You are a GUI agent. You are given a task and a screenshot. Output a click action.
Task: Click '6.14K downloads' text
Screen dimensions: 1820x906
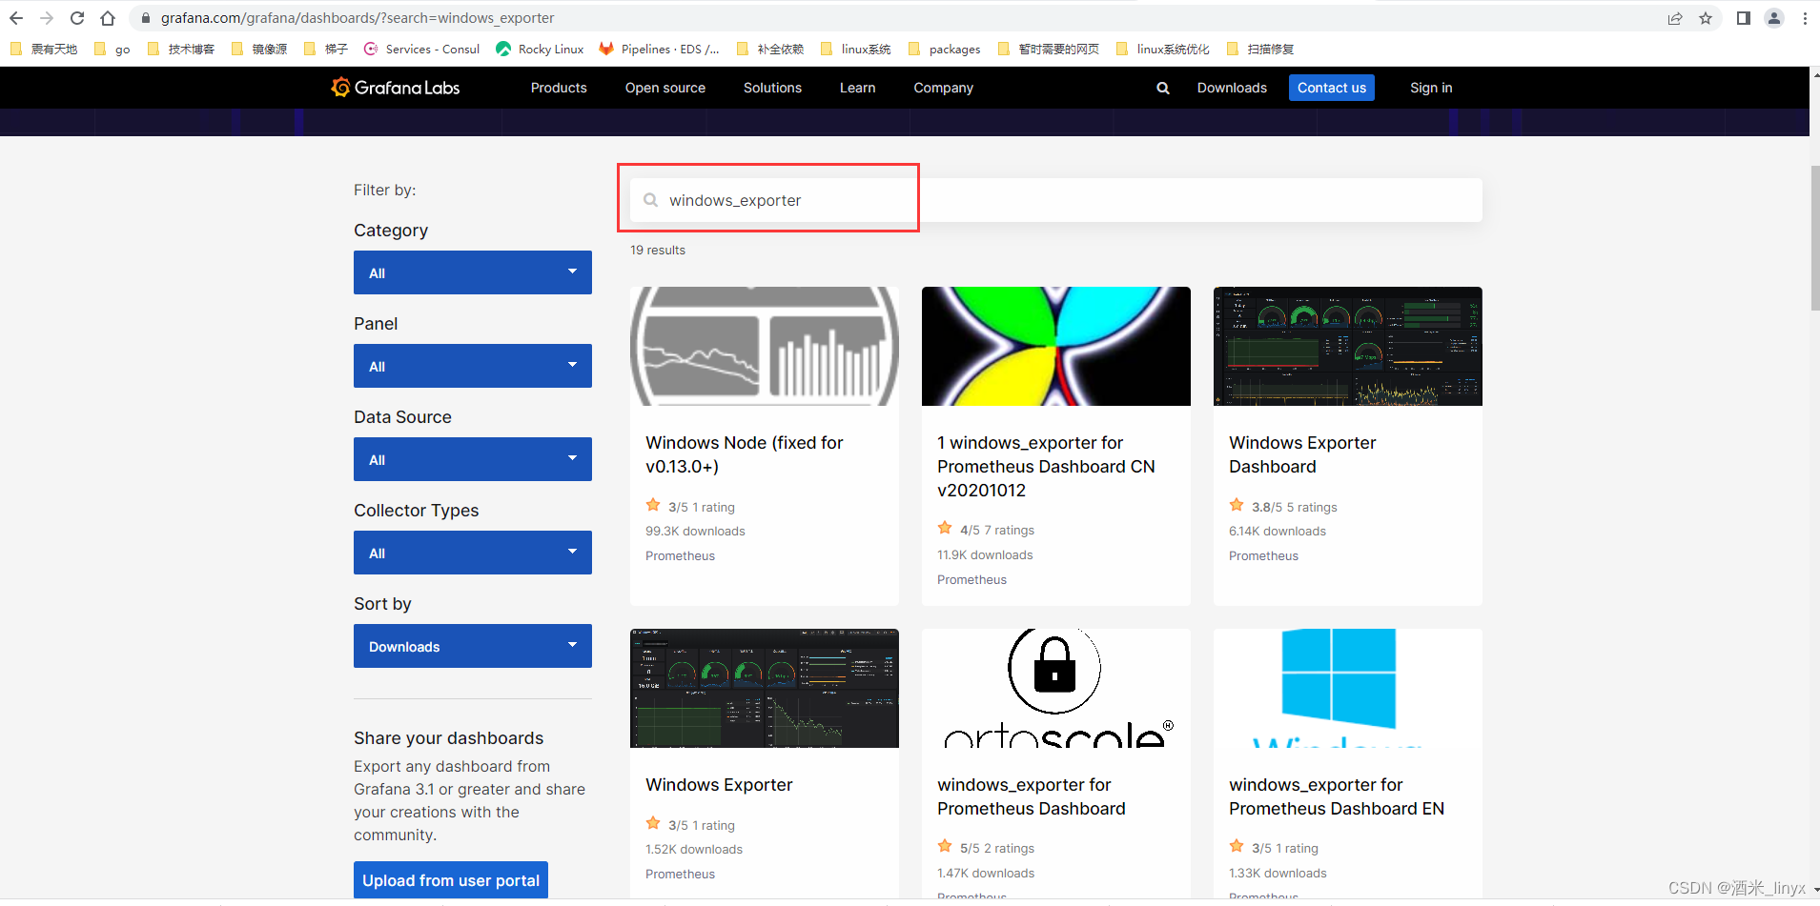point(1278,531)
